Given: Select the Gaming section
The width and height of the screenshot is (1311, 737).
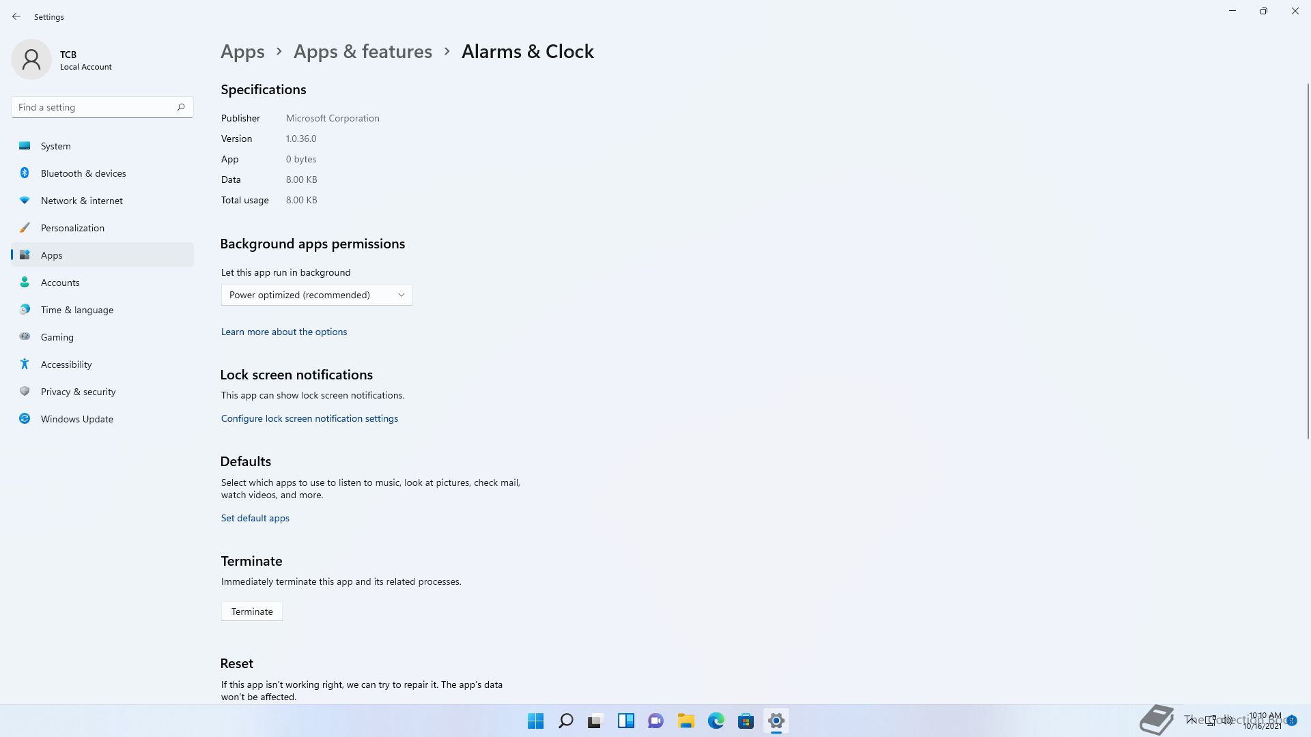Looking at the screenshot, I should click(102, 337).
